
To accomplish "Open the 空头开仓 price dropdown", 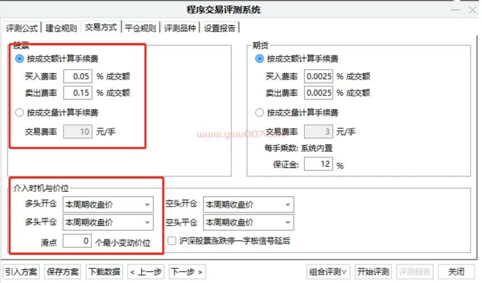I will click(248, 204).
